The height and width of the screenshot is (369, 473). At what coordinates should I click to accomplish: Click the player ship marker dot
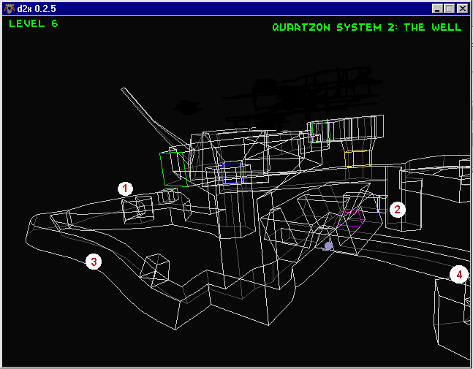tap(328, 246)
